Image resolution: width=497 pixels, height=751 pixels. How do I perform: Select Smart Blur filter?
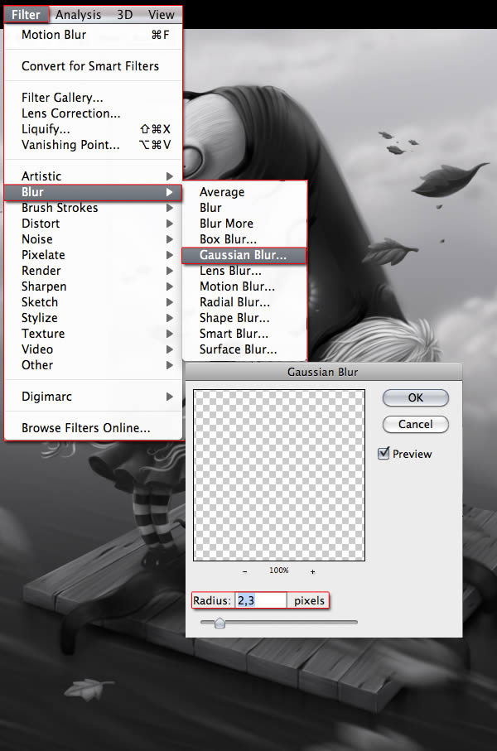(x=244, y=334)
